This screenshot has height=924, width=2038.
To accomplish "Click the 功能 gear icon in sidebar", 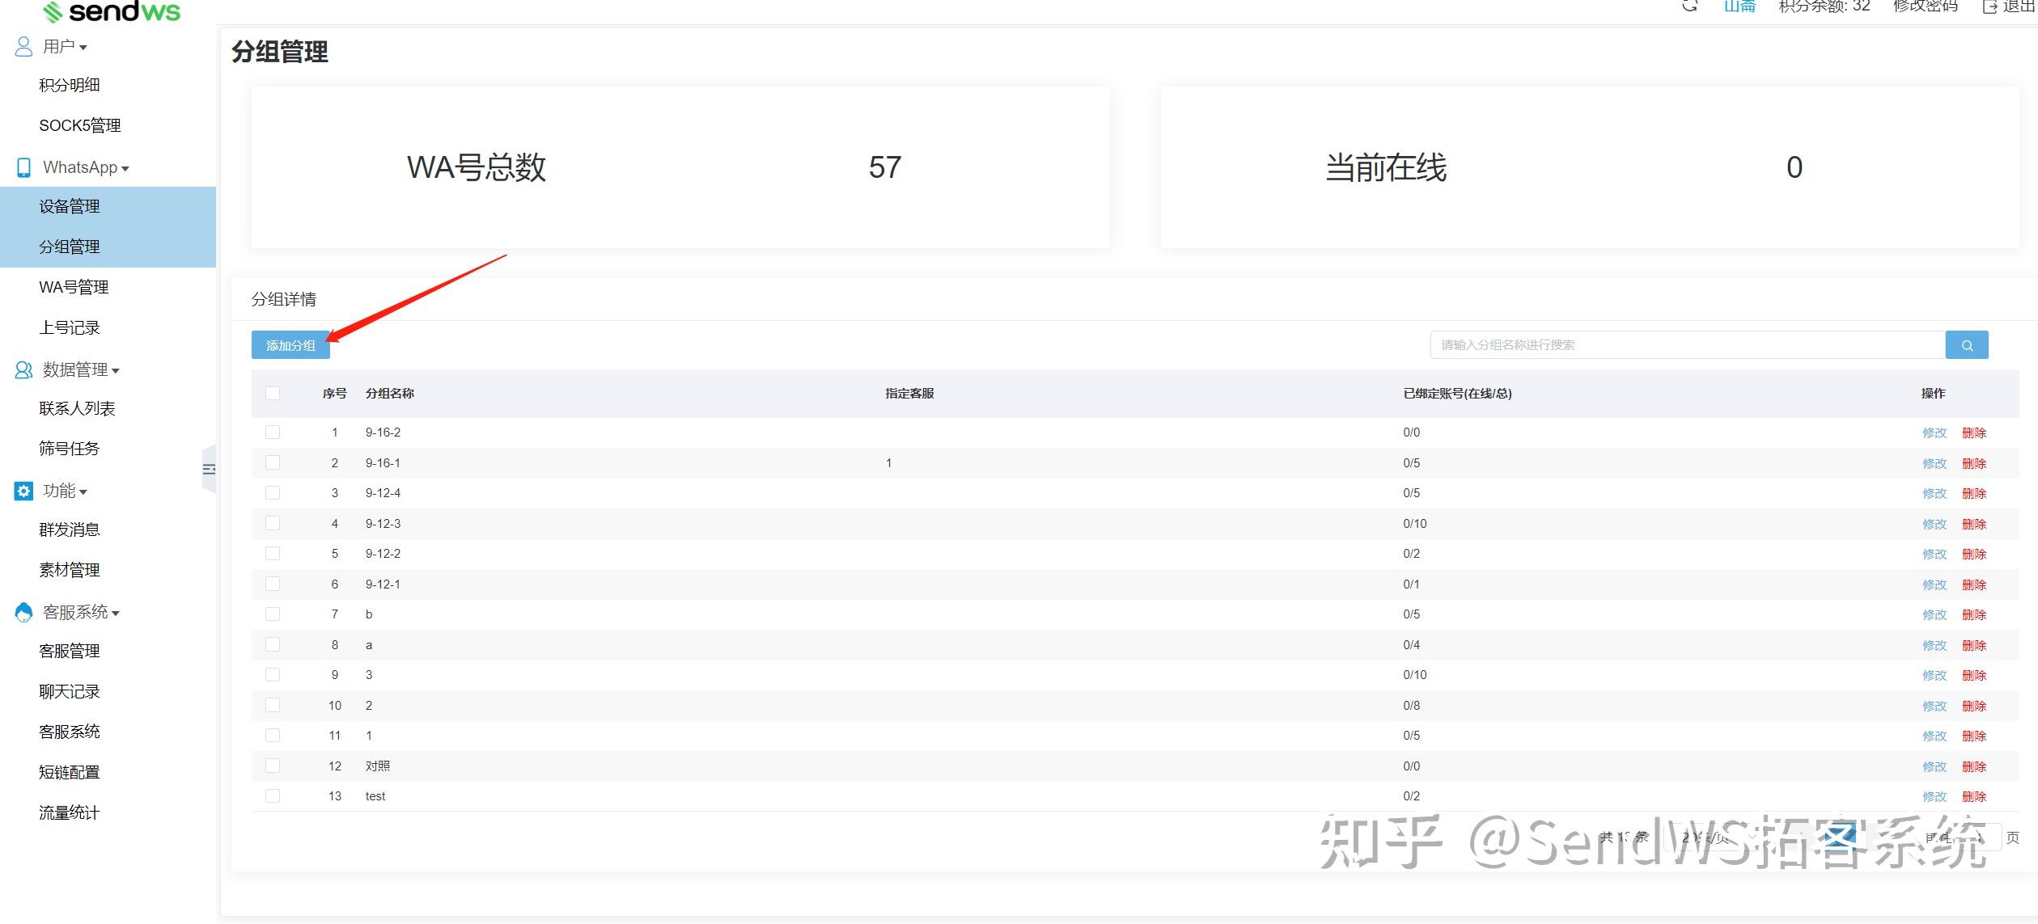I will (23, 491).
